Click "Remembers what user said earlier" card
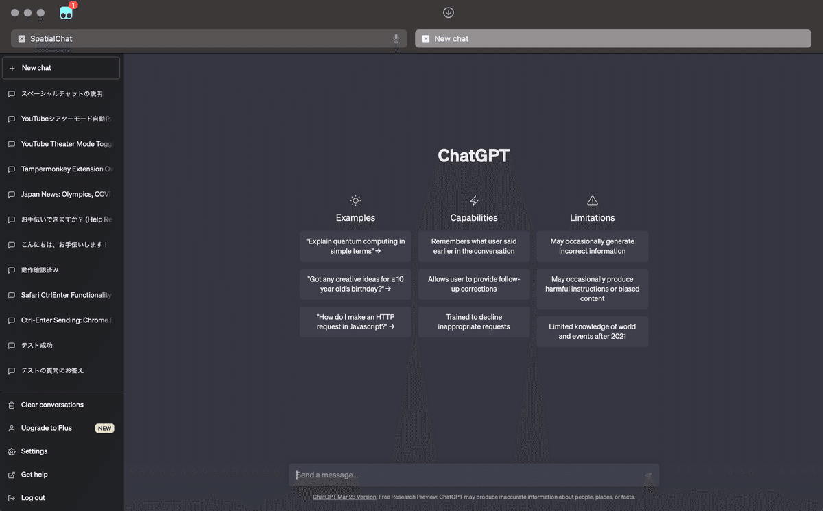Screen dimensions: 823x511 (474, 246)
